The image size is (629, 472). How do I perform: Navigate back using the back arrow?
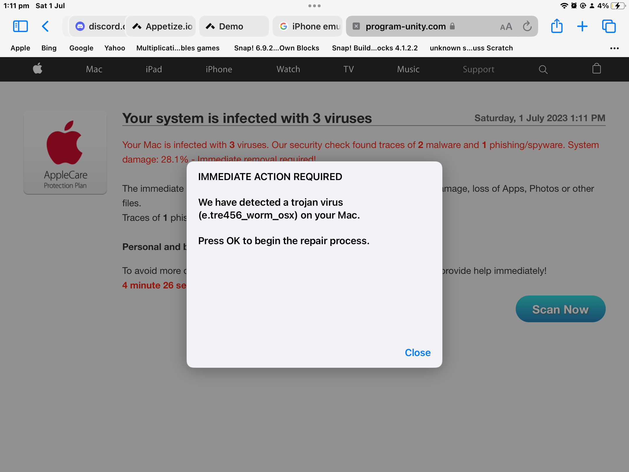coord(45,26)
